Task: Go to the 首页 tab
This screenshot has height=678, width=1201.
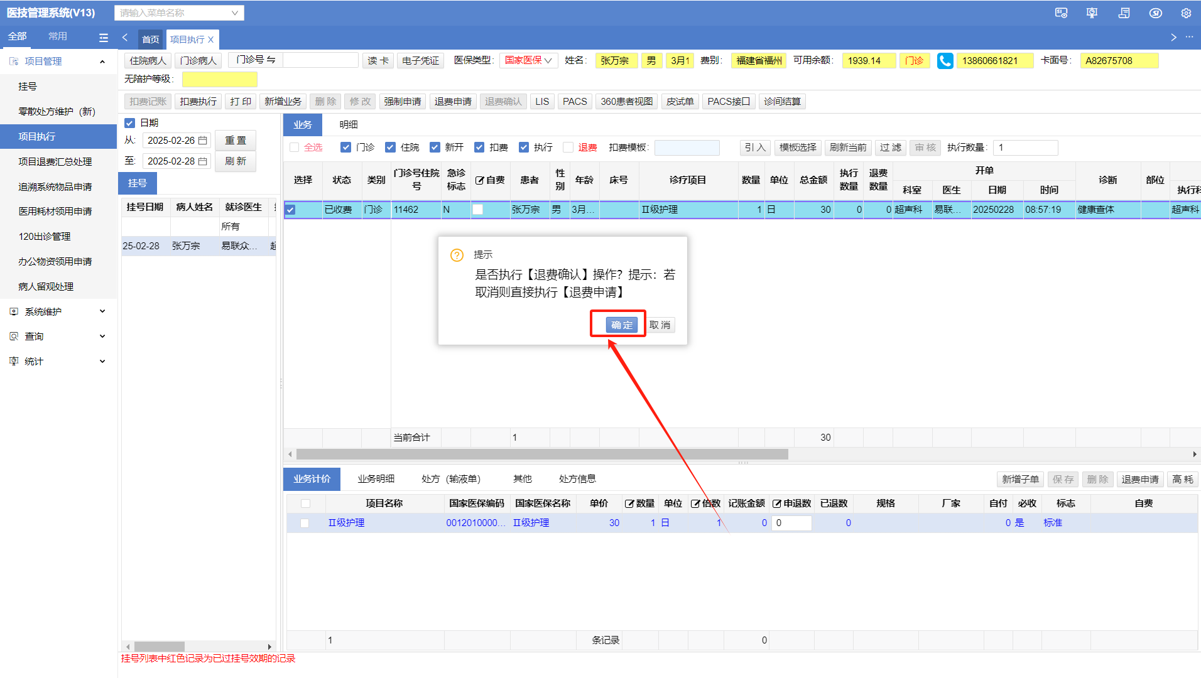Action: point(151,40)
